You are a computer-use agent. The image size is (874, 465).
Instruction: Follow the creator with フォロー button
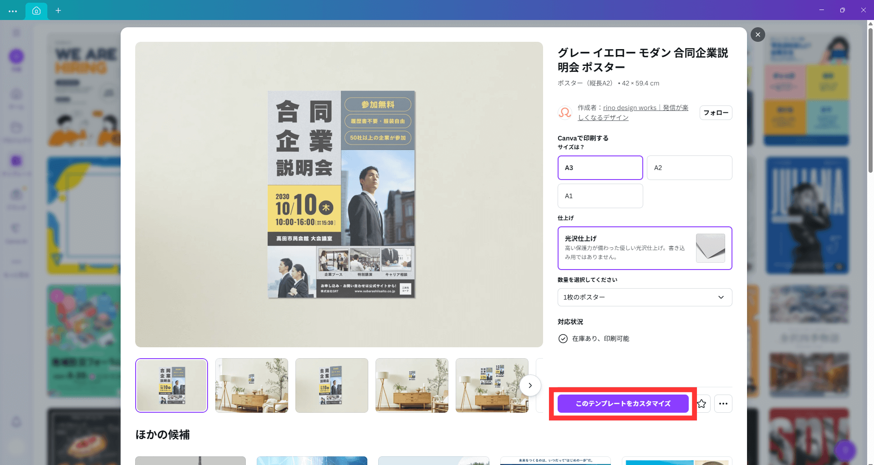(716, 113)
